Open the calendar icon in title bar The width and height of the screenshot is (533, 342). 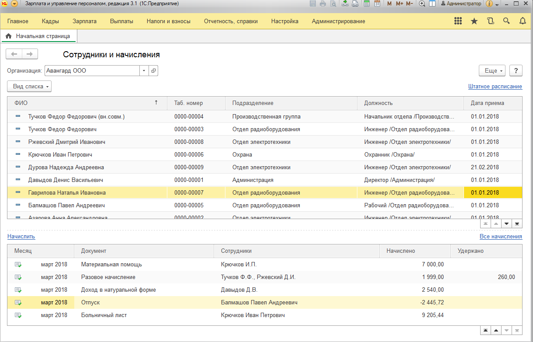[x=377, y=3]
